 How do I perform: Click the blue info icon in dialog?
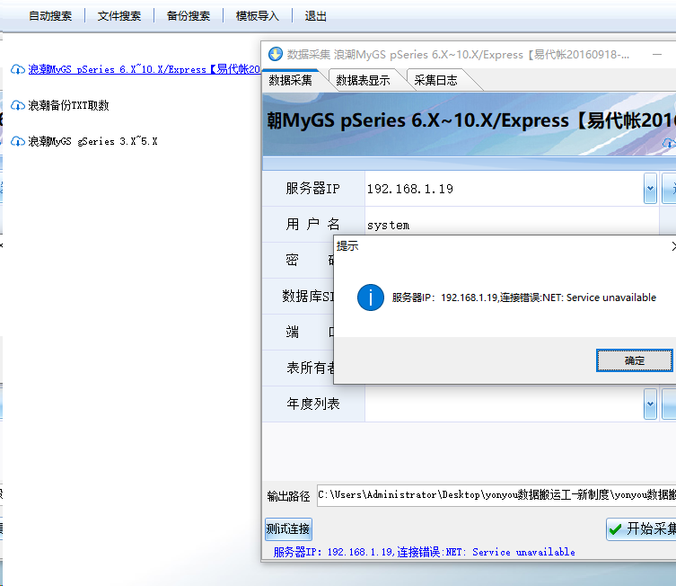[x=371, y=297]
